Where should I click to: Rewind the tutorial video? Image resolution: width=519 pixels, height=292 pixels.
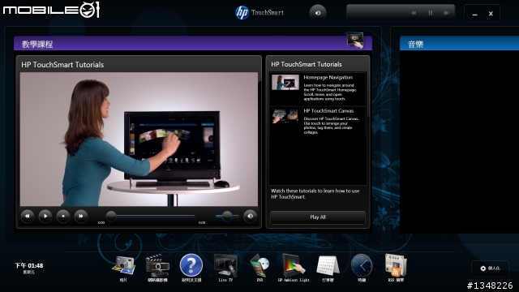[x=28, y=217]
